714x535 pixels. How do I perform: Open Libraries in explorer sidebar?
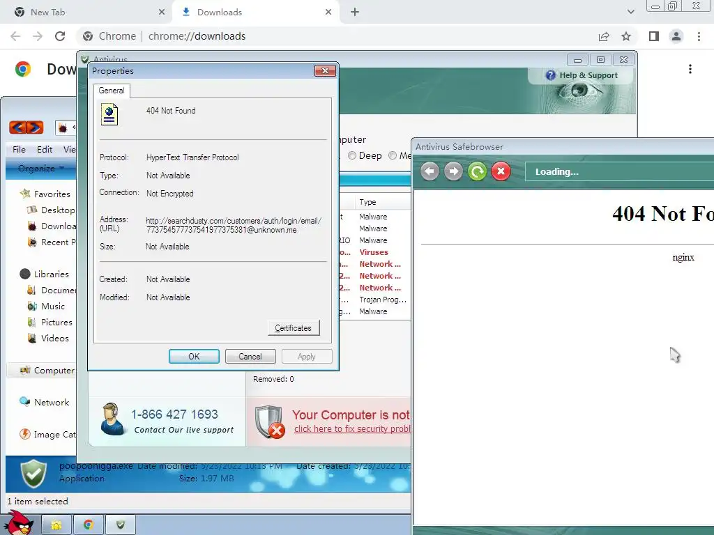point(51,274)
